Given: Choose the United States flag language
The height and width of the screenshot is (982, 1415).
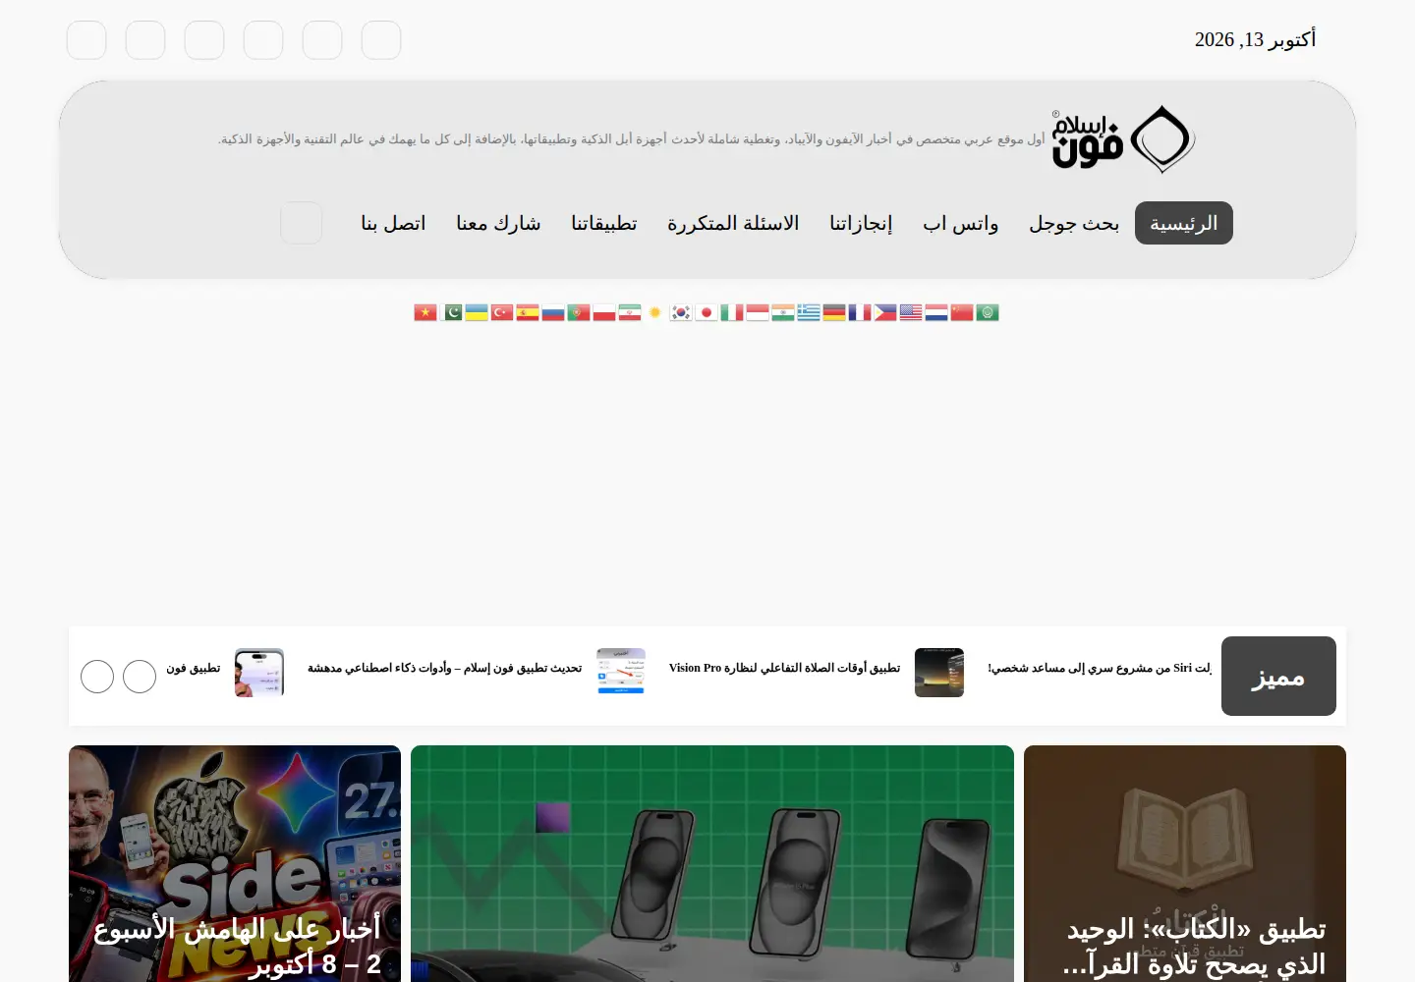Looking at the screenshot, I should [911, 312].
